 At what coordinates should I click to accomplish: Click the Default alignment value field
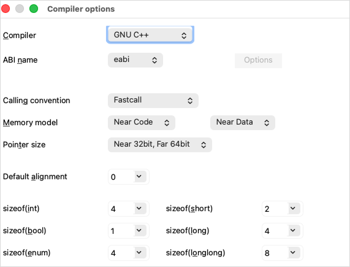coord(121,177)
